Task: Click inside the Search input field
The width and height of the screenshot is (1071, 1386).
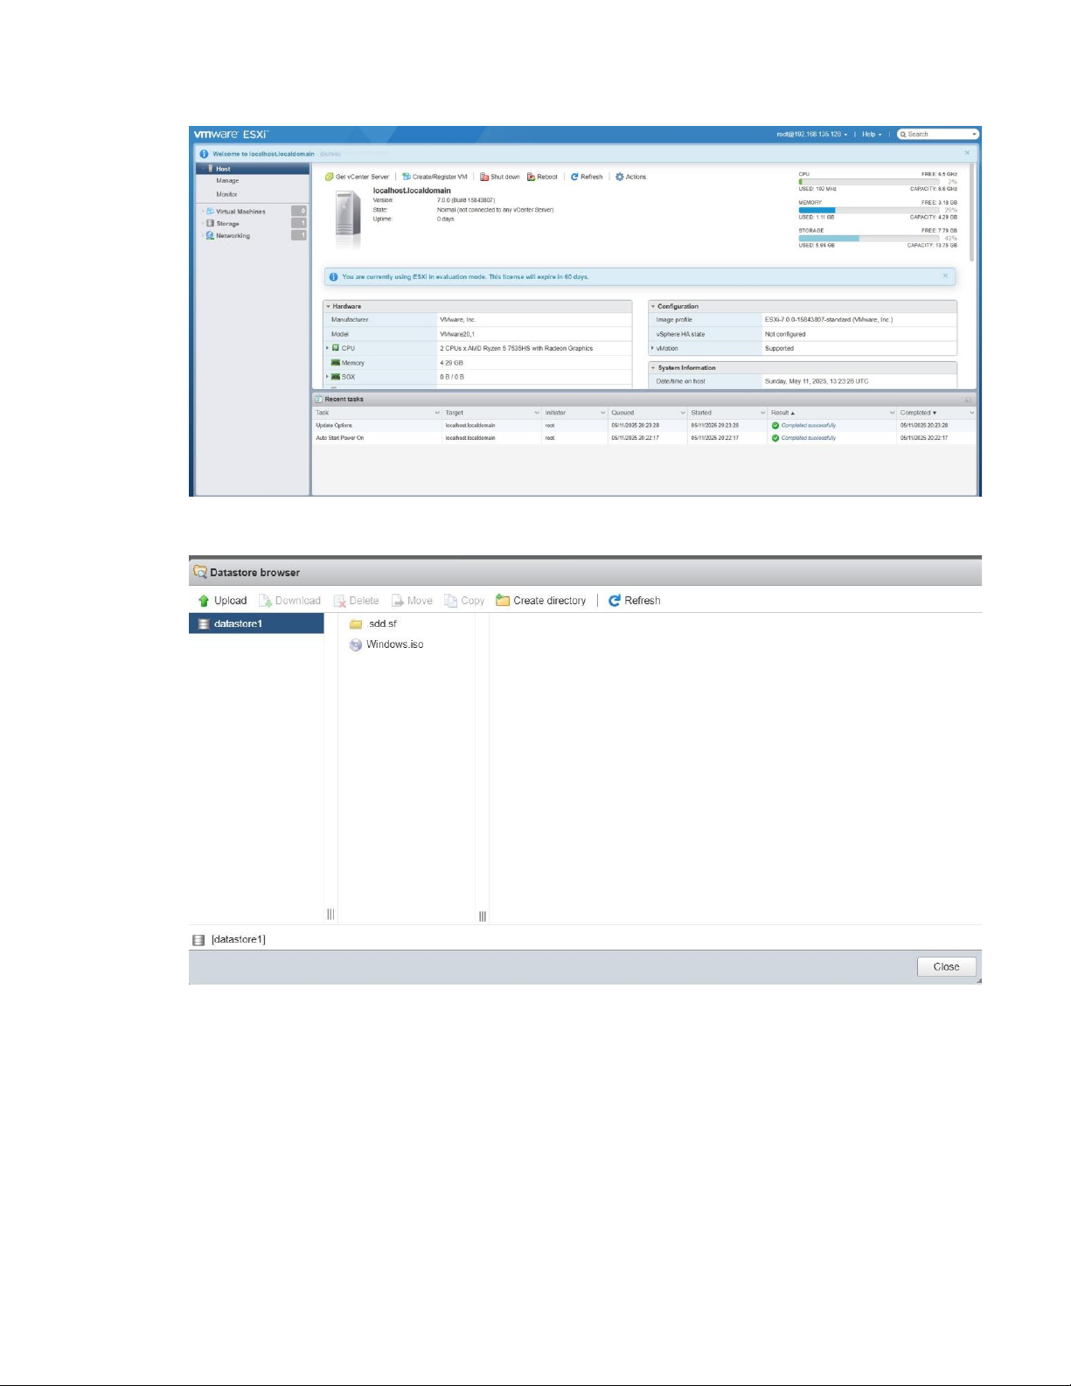Action: pos(937,135)
